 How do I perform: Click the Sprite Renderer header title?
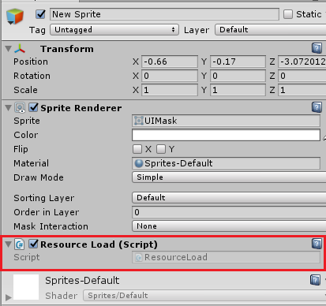tap(81, 108)
